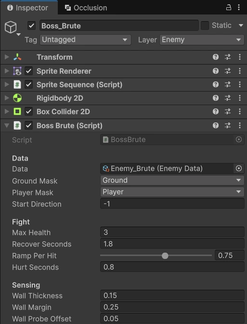247x324 pixels.
Task: Click the Script field object picker circle
Action: 239,139
